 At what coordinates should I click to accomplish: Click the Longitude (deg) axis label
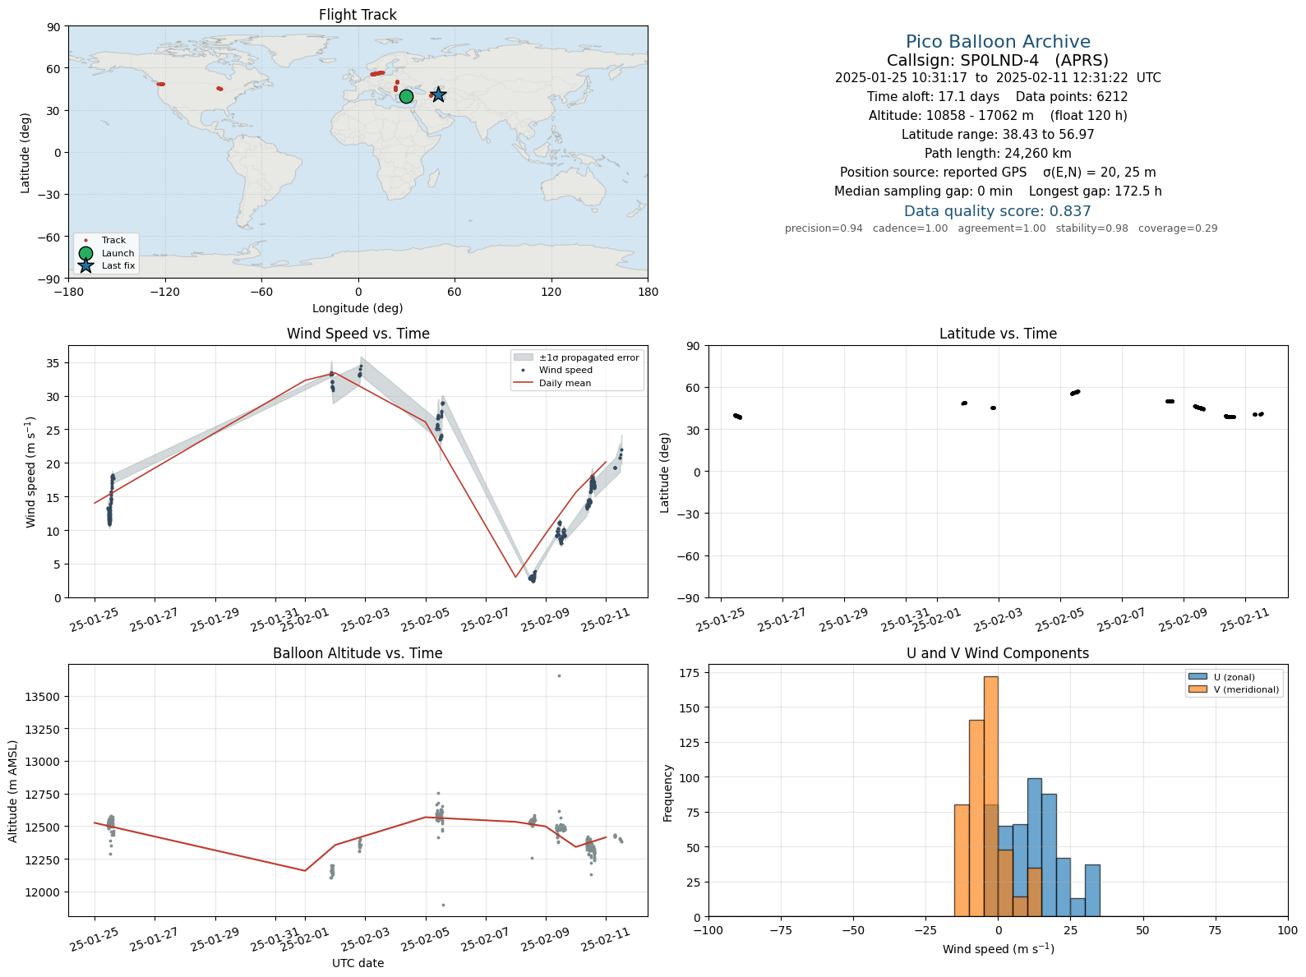(x=358, y=308)
